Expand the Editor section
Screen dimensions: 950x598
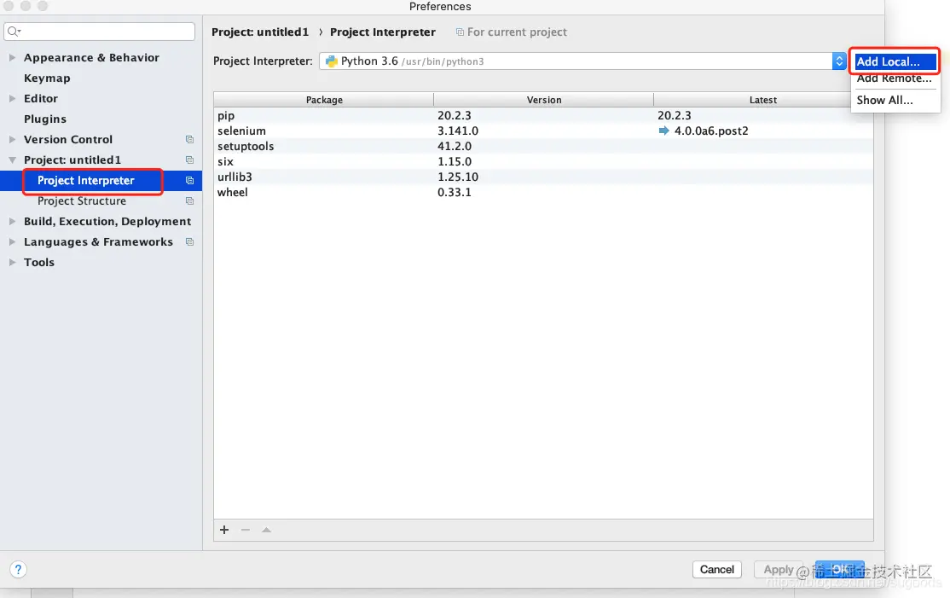(12, 98)
